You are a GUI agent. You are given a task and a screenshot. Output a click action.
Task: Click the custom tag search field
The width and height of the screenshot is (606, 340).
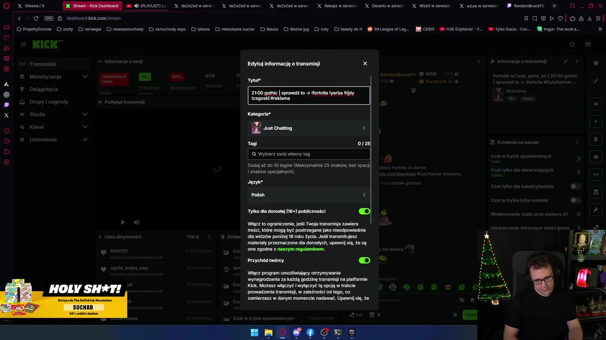tap(309, 154)
